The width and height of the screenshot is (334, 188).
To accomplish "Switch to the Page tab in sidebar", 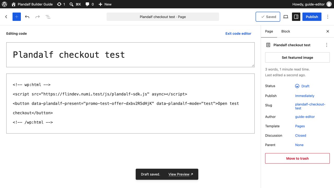I will click(x=269, y=31).
